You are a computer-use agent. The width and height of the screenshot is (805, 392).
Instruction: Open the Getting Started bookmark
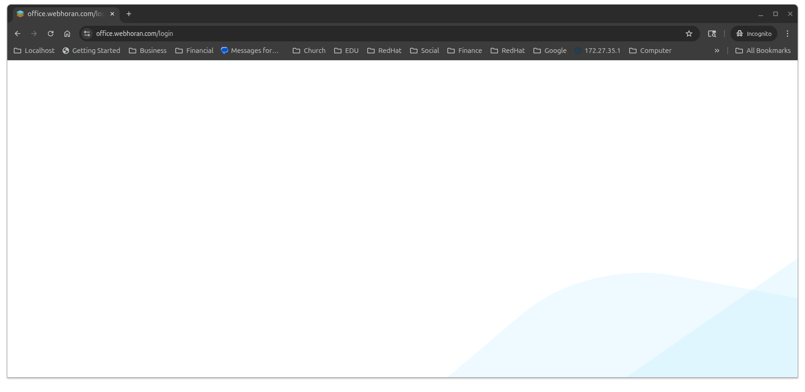[91, 51]
